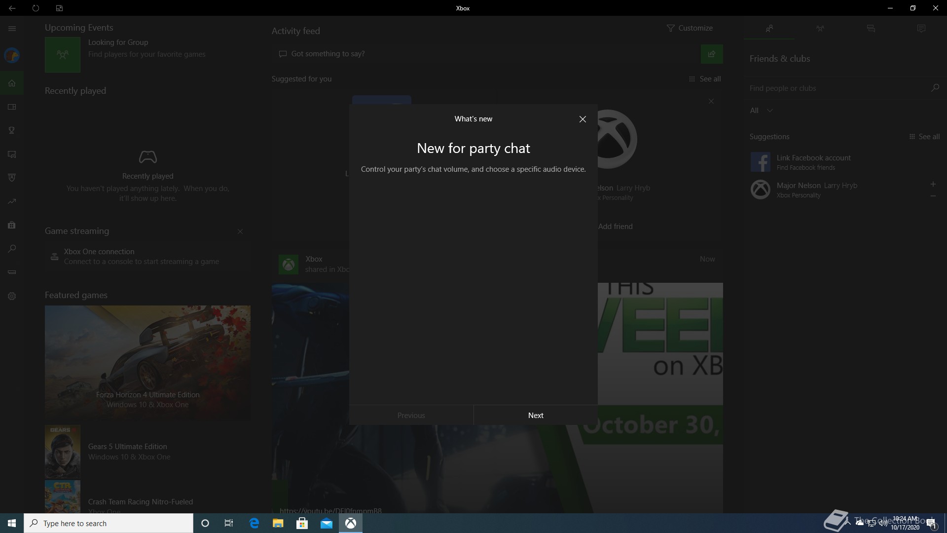The image size is (947, 533).
Task: Click See all next to Suggestions
Action: [x=924, y=137]
